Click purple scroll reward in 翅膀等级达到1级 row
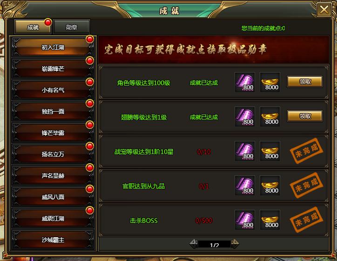 click(x=245, y=116)
